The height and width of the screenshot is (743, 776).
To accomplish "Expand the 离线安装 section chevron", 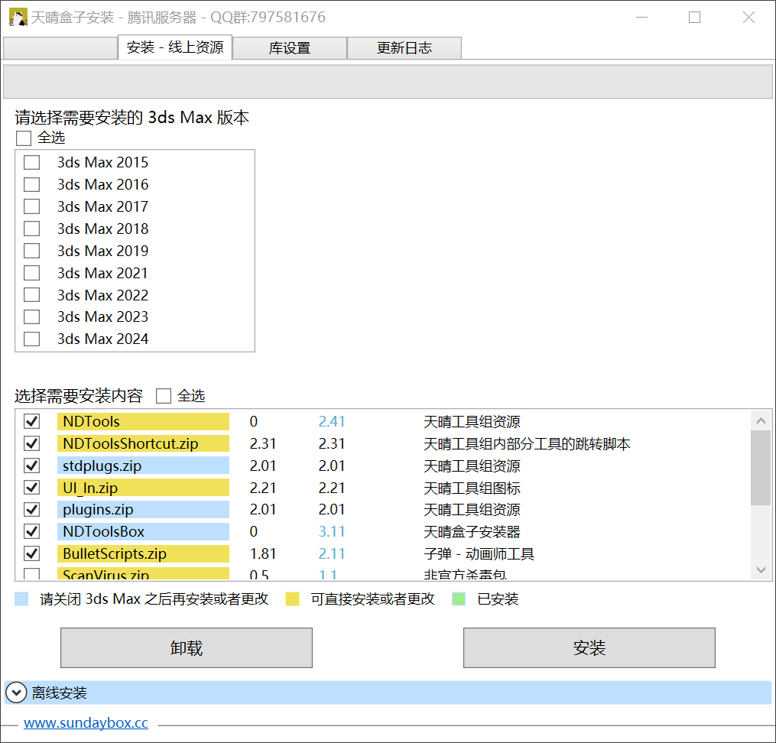I will 16,693.
